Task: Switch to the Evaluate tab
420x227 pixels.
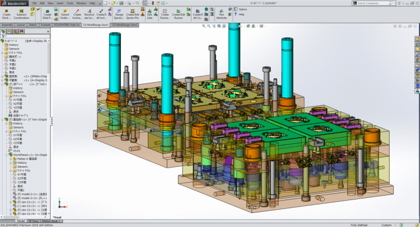Action: click(46, 25)
